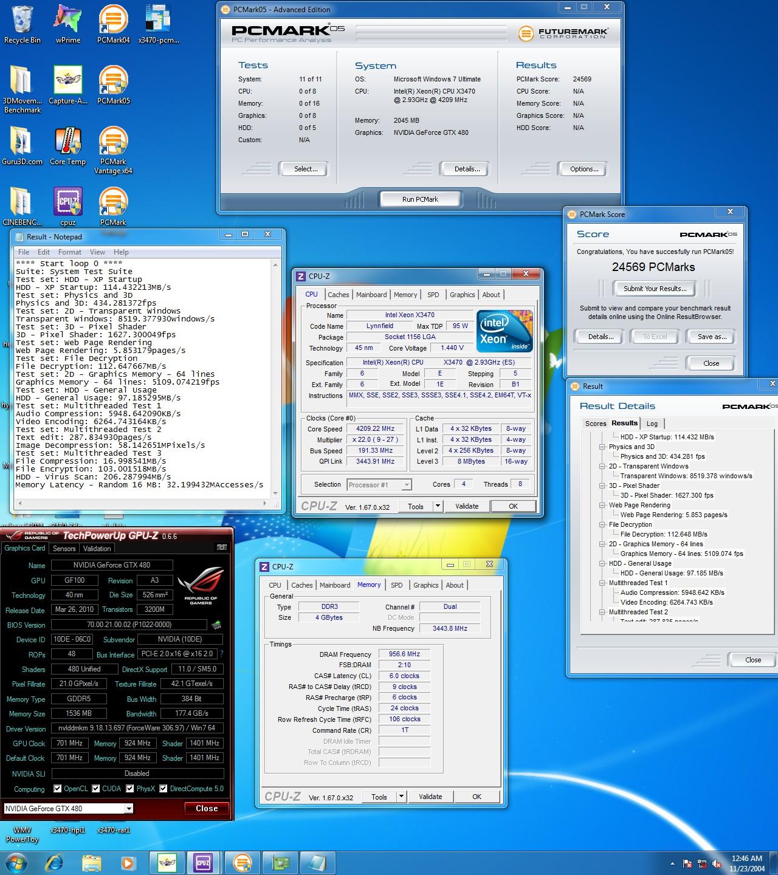Switch to PCMark05 via taskbar button
Viewport: 778px width, 875px height.
pos(242,862)
